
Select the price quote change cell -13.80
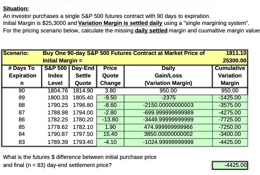[x=110, y=120]
